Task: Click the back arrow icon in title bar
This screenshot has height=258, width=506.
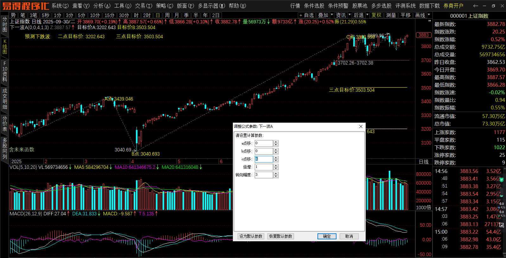Action: [x=475, y=6]
